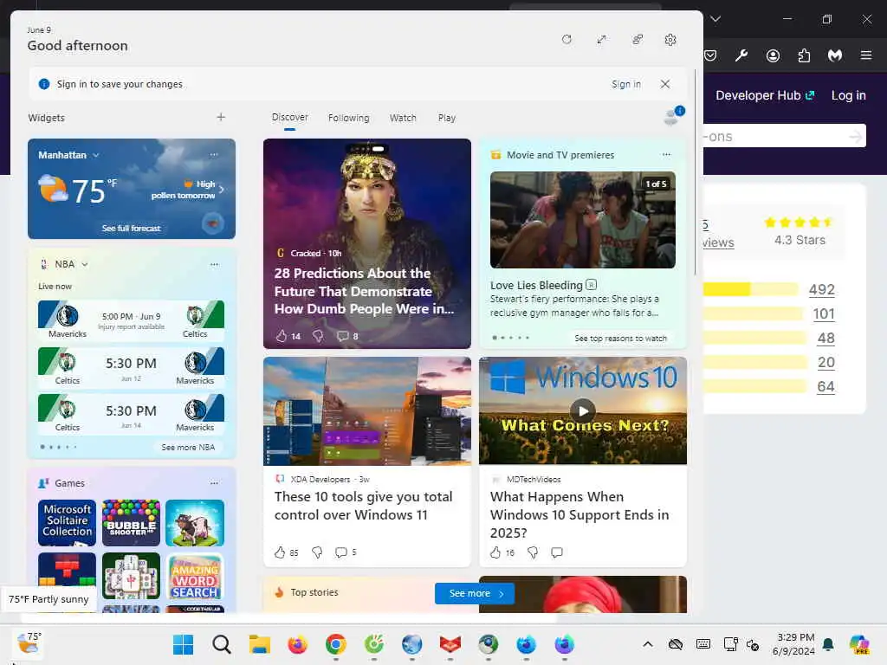
Task: Dislike the MDTechVideos Windows 10 video
Action: click(533, 552)
